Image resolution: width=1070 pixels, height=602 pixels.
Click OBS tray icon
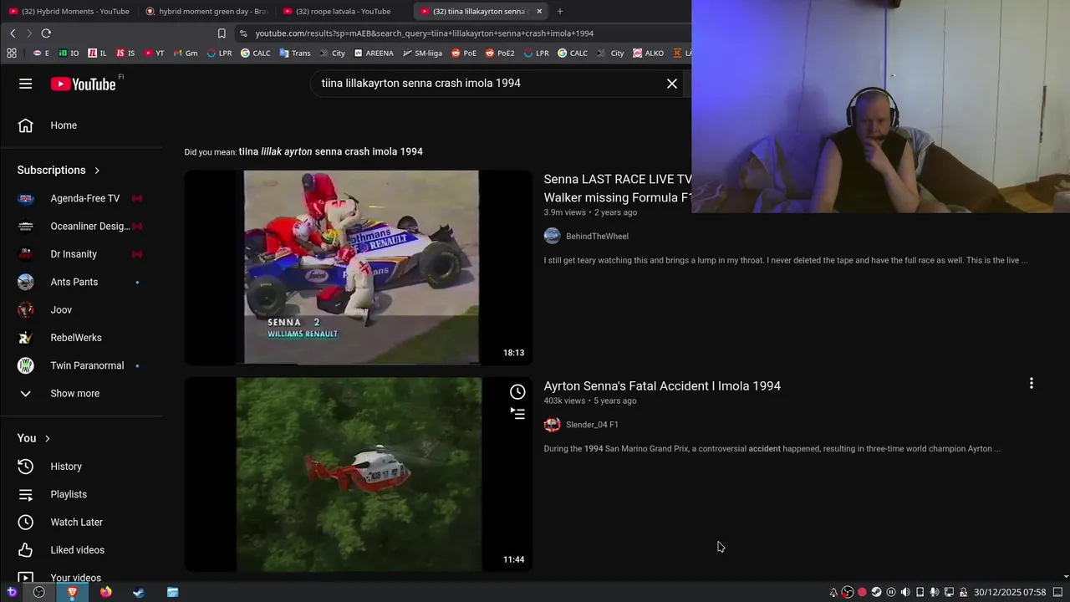point(848,592)
